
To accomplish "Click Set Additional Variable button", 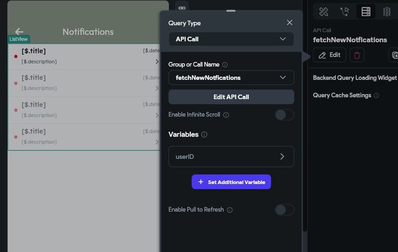I will point(231,182).
